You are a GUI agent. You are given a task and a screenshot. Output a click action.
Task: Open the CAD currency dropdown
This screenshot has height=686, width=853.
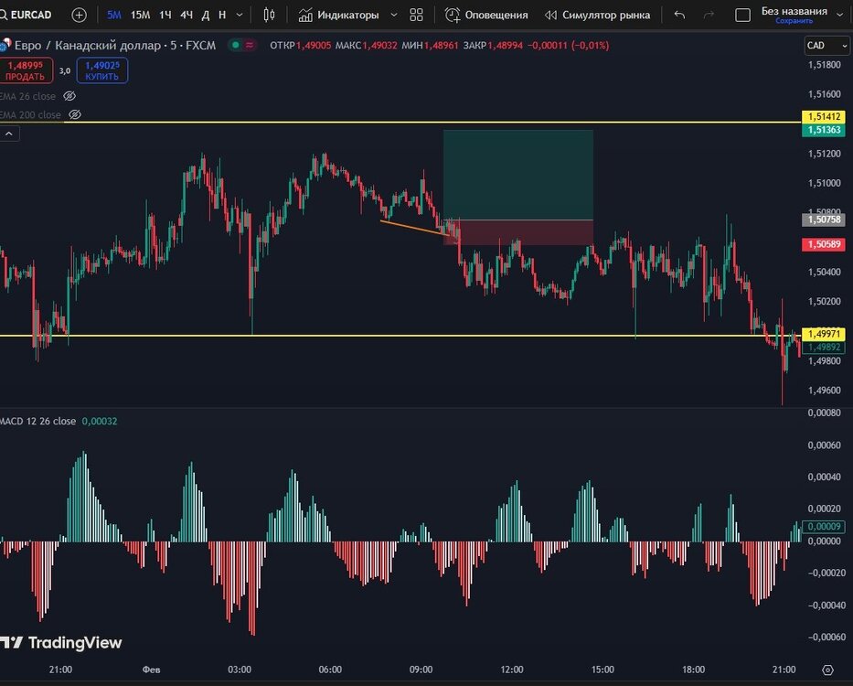(x=826, y=46)
